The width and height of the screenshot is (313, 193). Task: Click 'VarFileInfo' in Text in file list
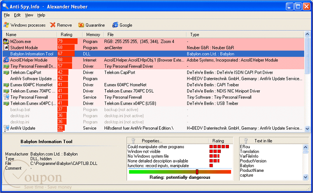[249, 156]
